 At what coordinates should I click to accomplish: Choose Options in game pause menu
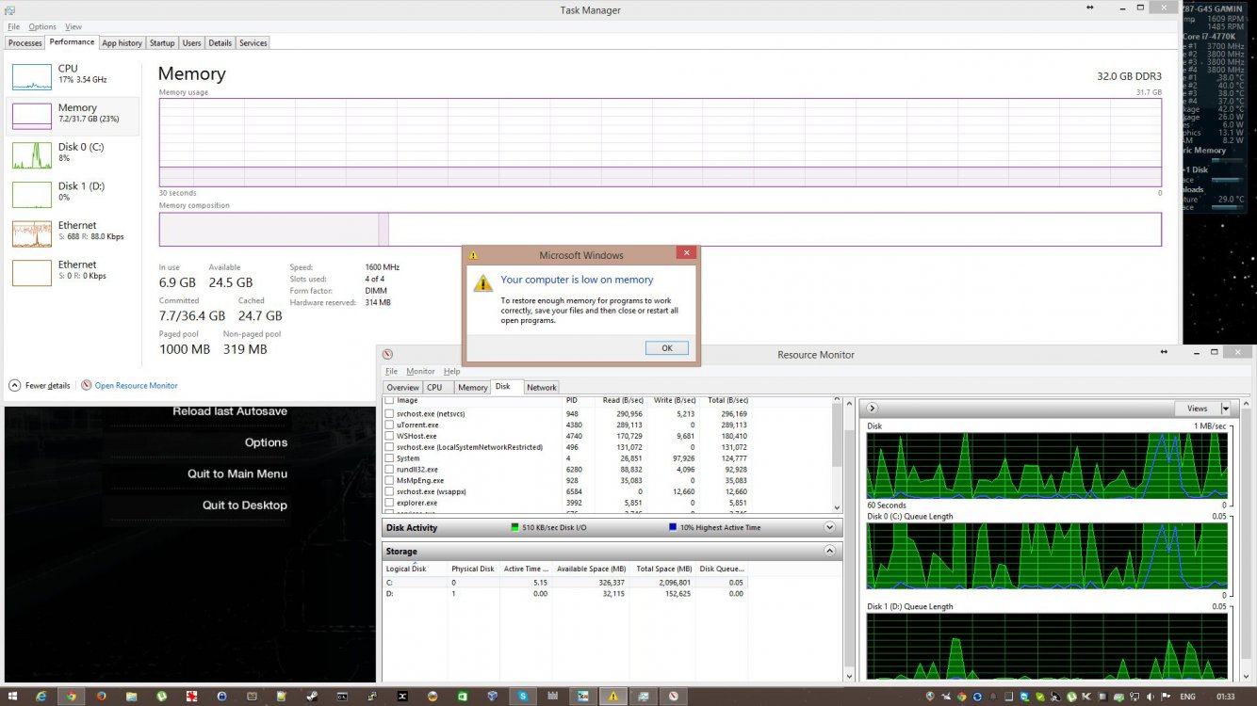pos(266,442)
